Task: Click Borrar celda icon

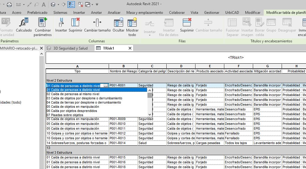Action: (x=259, y=23)
